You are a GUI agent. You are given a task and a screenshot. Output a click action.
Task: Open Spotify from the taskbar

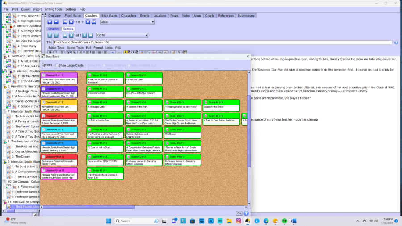tap(285, 221)
